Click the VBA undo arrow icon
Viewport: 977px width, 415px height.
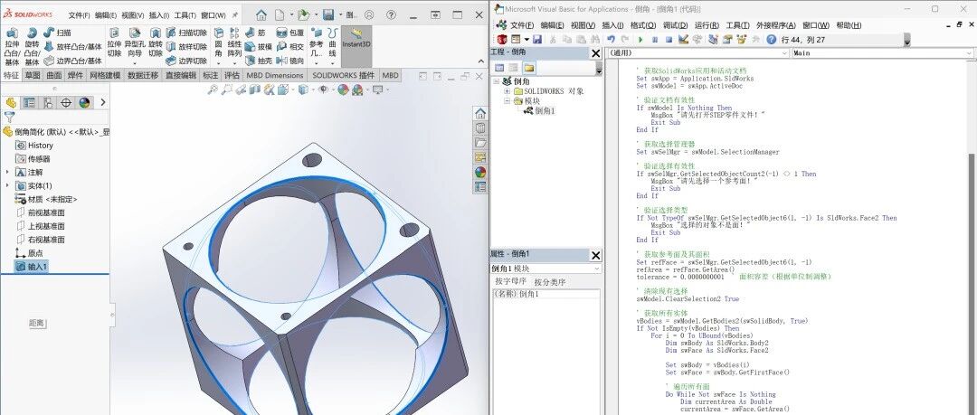(611, 39)
